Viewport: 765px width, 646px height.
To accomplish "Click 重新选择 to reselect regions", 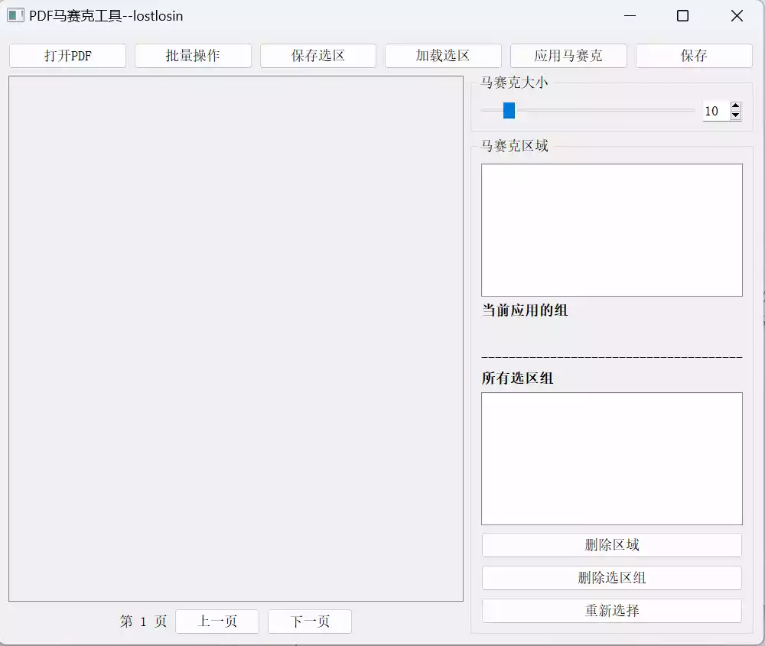I will click(x=611, y=610).
